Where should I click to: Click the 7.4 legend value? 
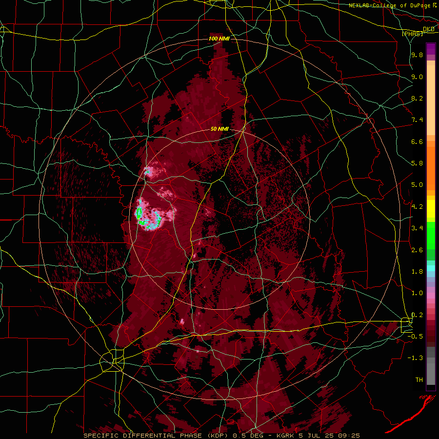pyautogui.click(x=417, y=120)
